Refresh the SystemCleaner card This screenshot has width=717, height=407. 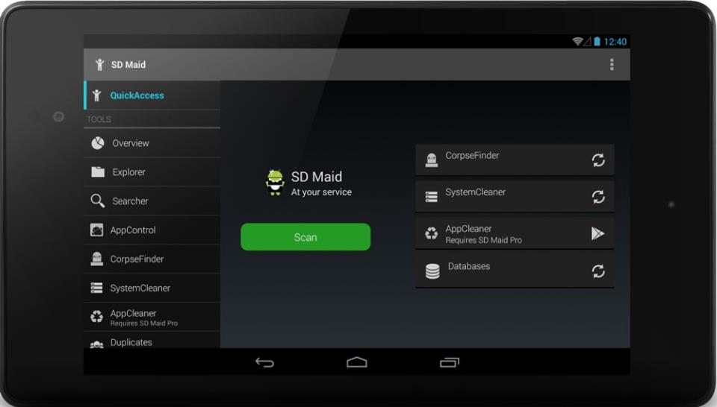point(598,197)
